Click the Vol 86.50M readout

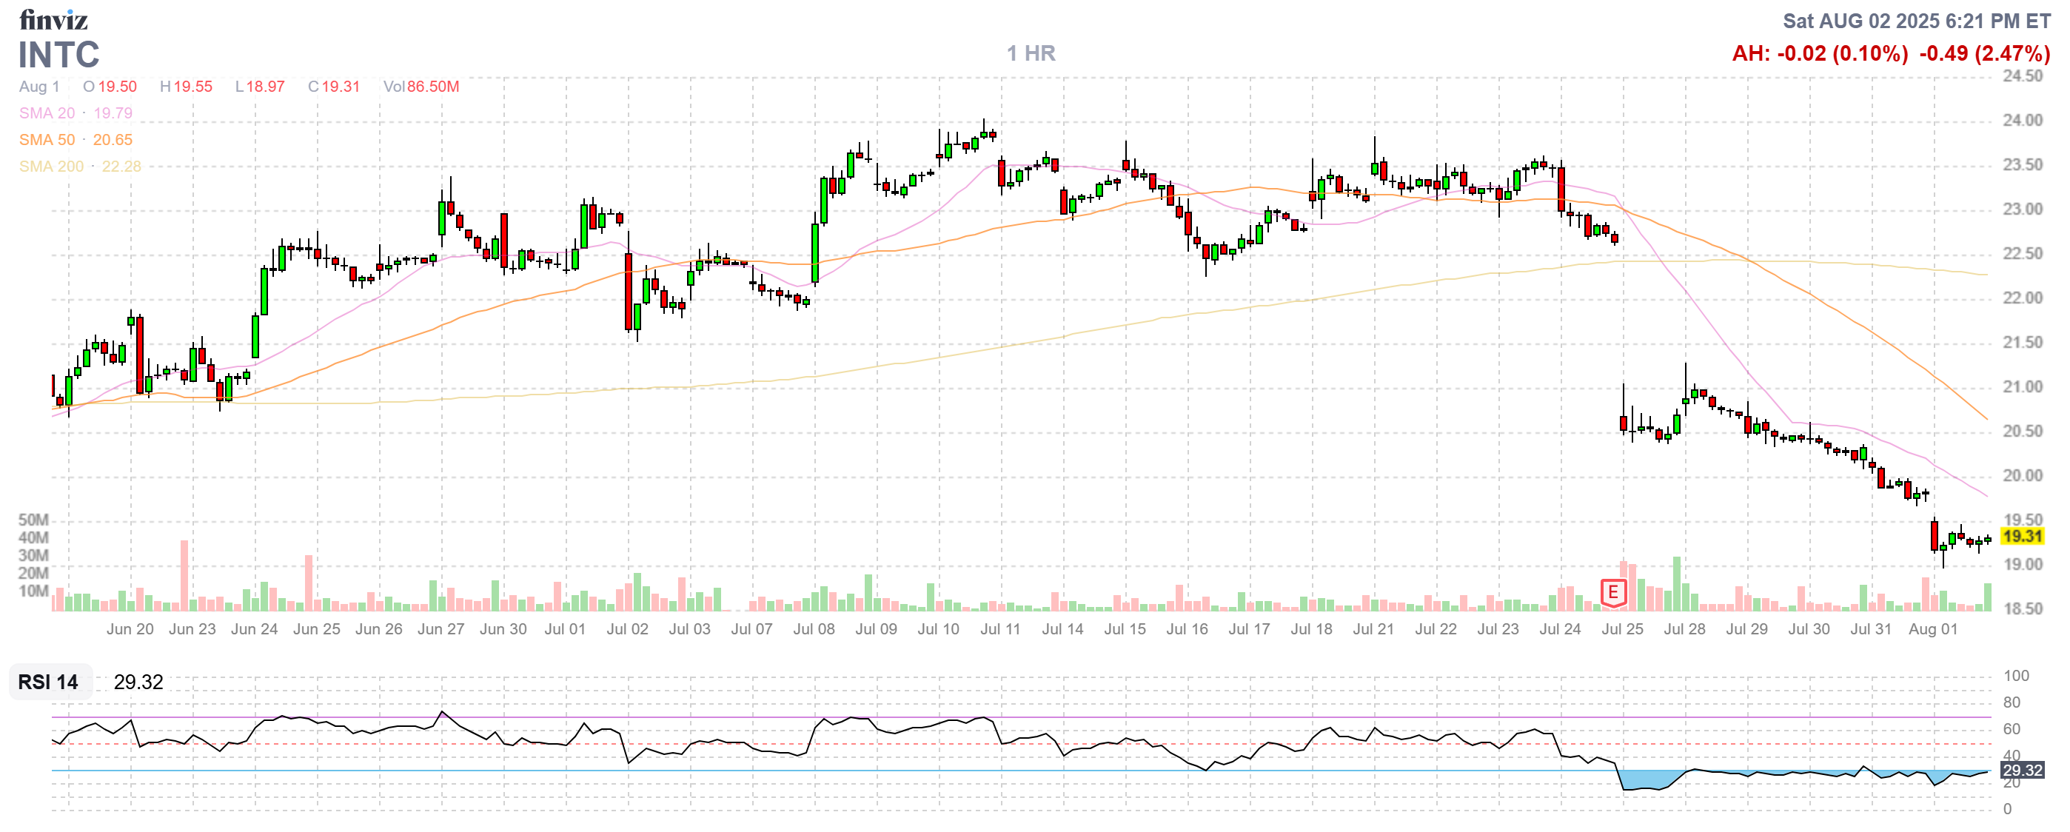421,87
